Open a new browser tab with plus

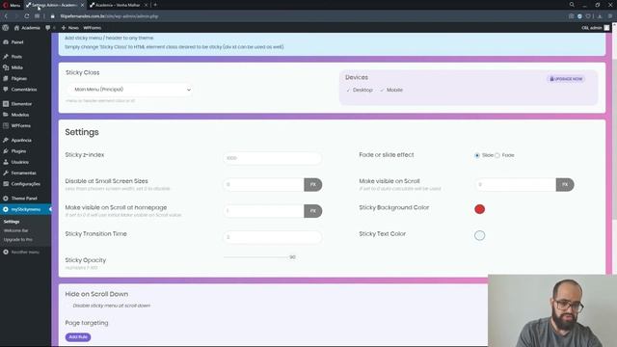(155, 5)
